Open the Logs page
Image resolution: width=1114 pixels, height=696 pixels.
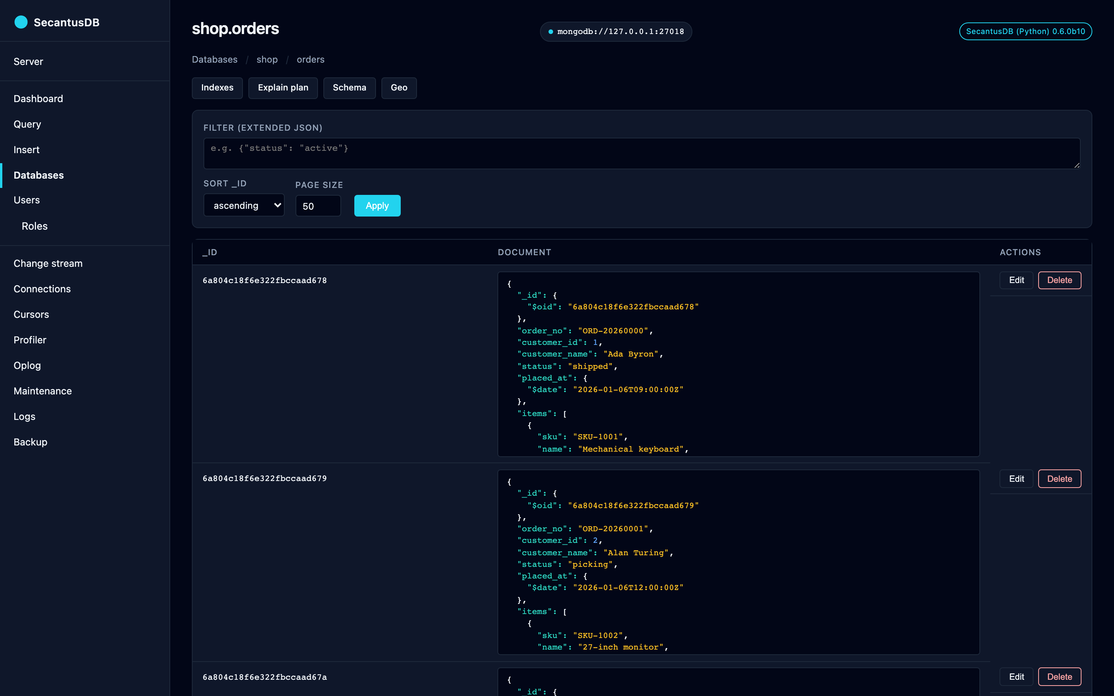point(24,416)
